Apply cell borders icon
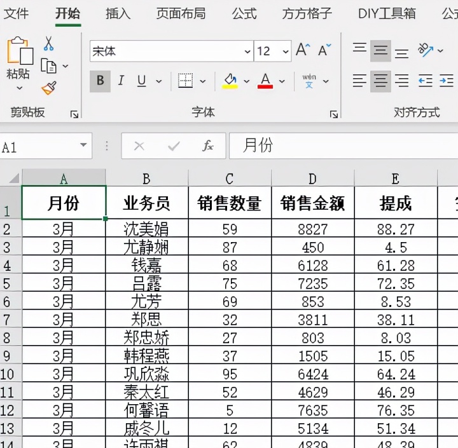 [186, 81]
